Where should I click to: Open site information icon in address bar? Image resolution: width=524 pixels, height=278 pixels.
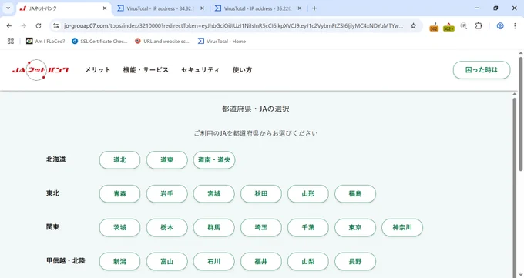point(55,25)
